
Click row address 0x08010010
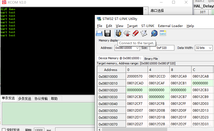point(112,83)
